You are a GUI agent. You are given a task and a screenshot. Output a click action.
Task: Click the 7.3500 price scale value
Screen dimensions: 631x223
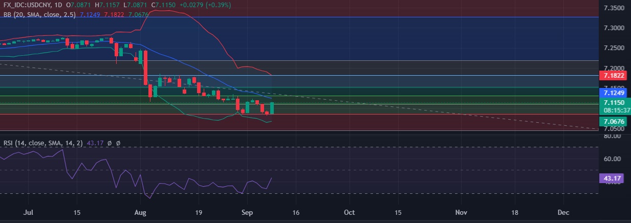point(615,9)
